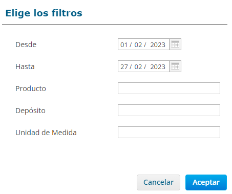Select year 2023 in Hasta date

click(158, 67)
